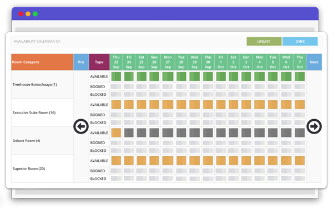Click Treehouse BOOKED field for Thu 23 Sep

coord(116,86)
